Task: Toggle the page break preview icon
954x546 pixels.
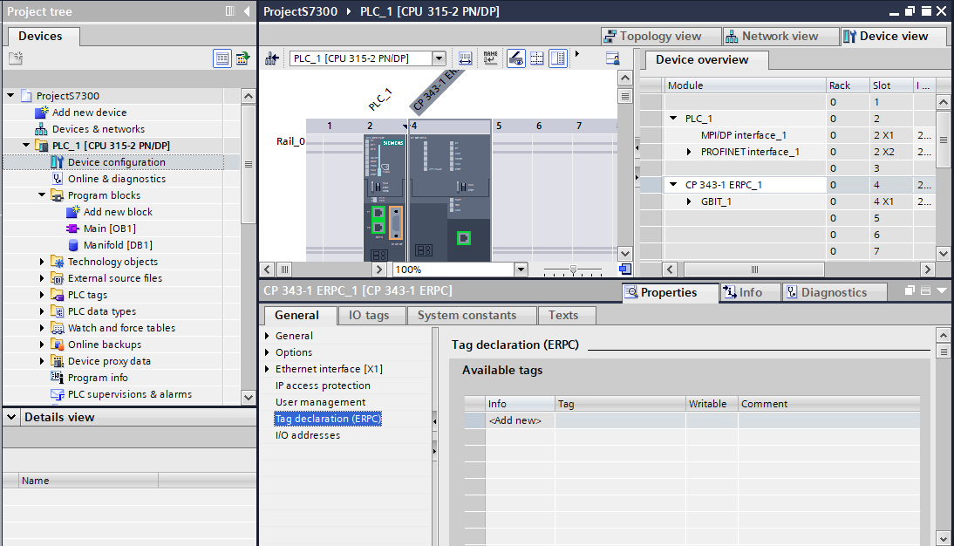Action: 536,58
